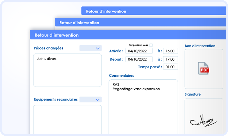Click the Départ date field 04/10/2022

point(139,59)
